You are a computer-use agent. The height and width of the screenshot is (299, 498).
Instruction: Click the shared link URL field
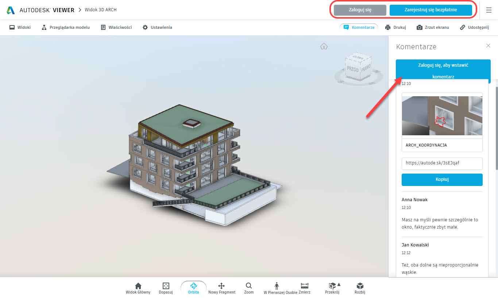pos(442,163)
